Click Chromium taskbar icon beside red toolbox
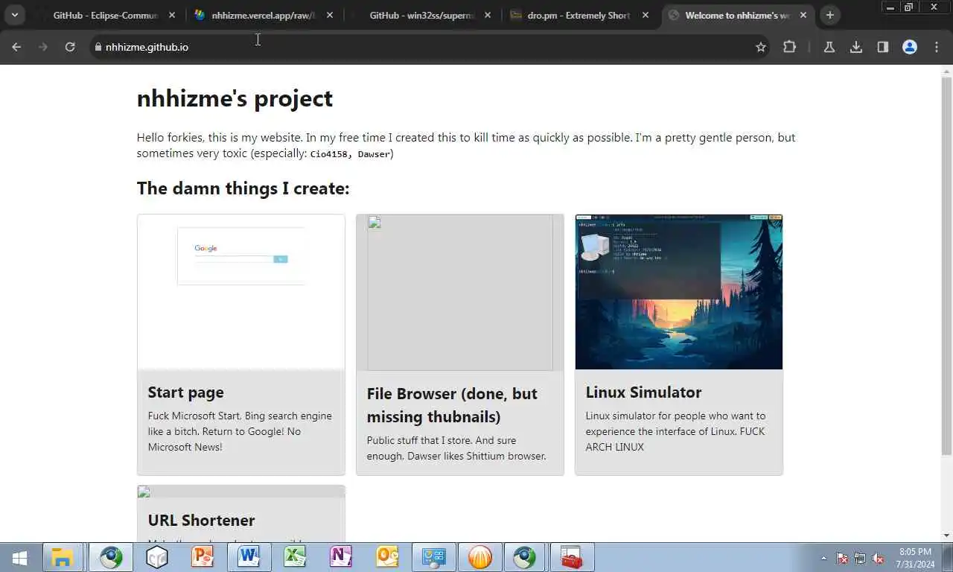 point(525,557)
